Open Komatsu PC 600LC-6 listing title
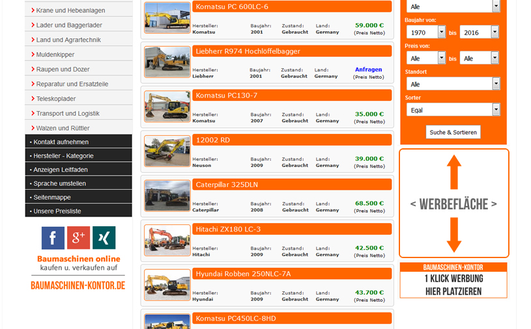Image resolution: width=531 pixels, height=329 pixels. tap(232, 7)
